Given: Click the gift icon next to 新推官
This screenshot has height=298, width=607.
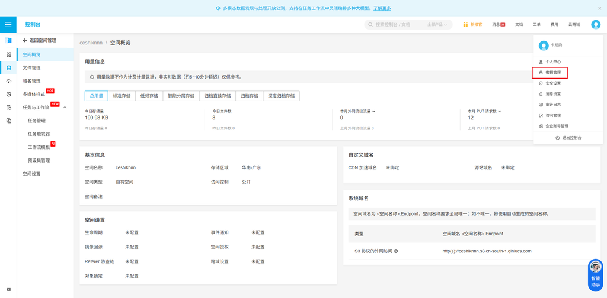Looking at the screenshot, I should coord(466,24).
